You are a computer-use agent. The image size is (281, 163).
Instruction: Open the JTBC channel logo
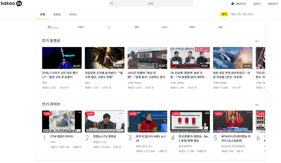pos(137,27)
